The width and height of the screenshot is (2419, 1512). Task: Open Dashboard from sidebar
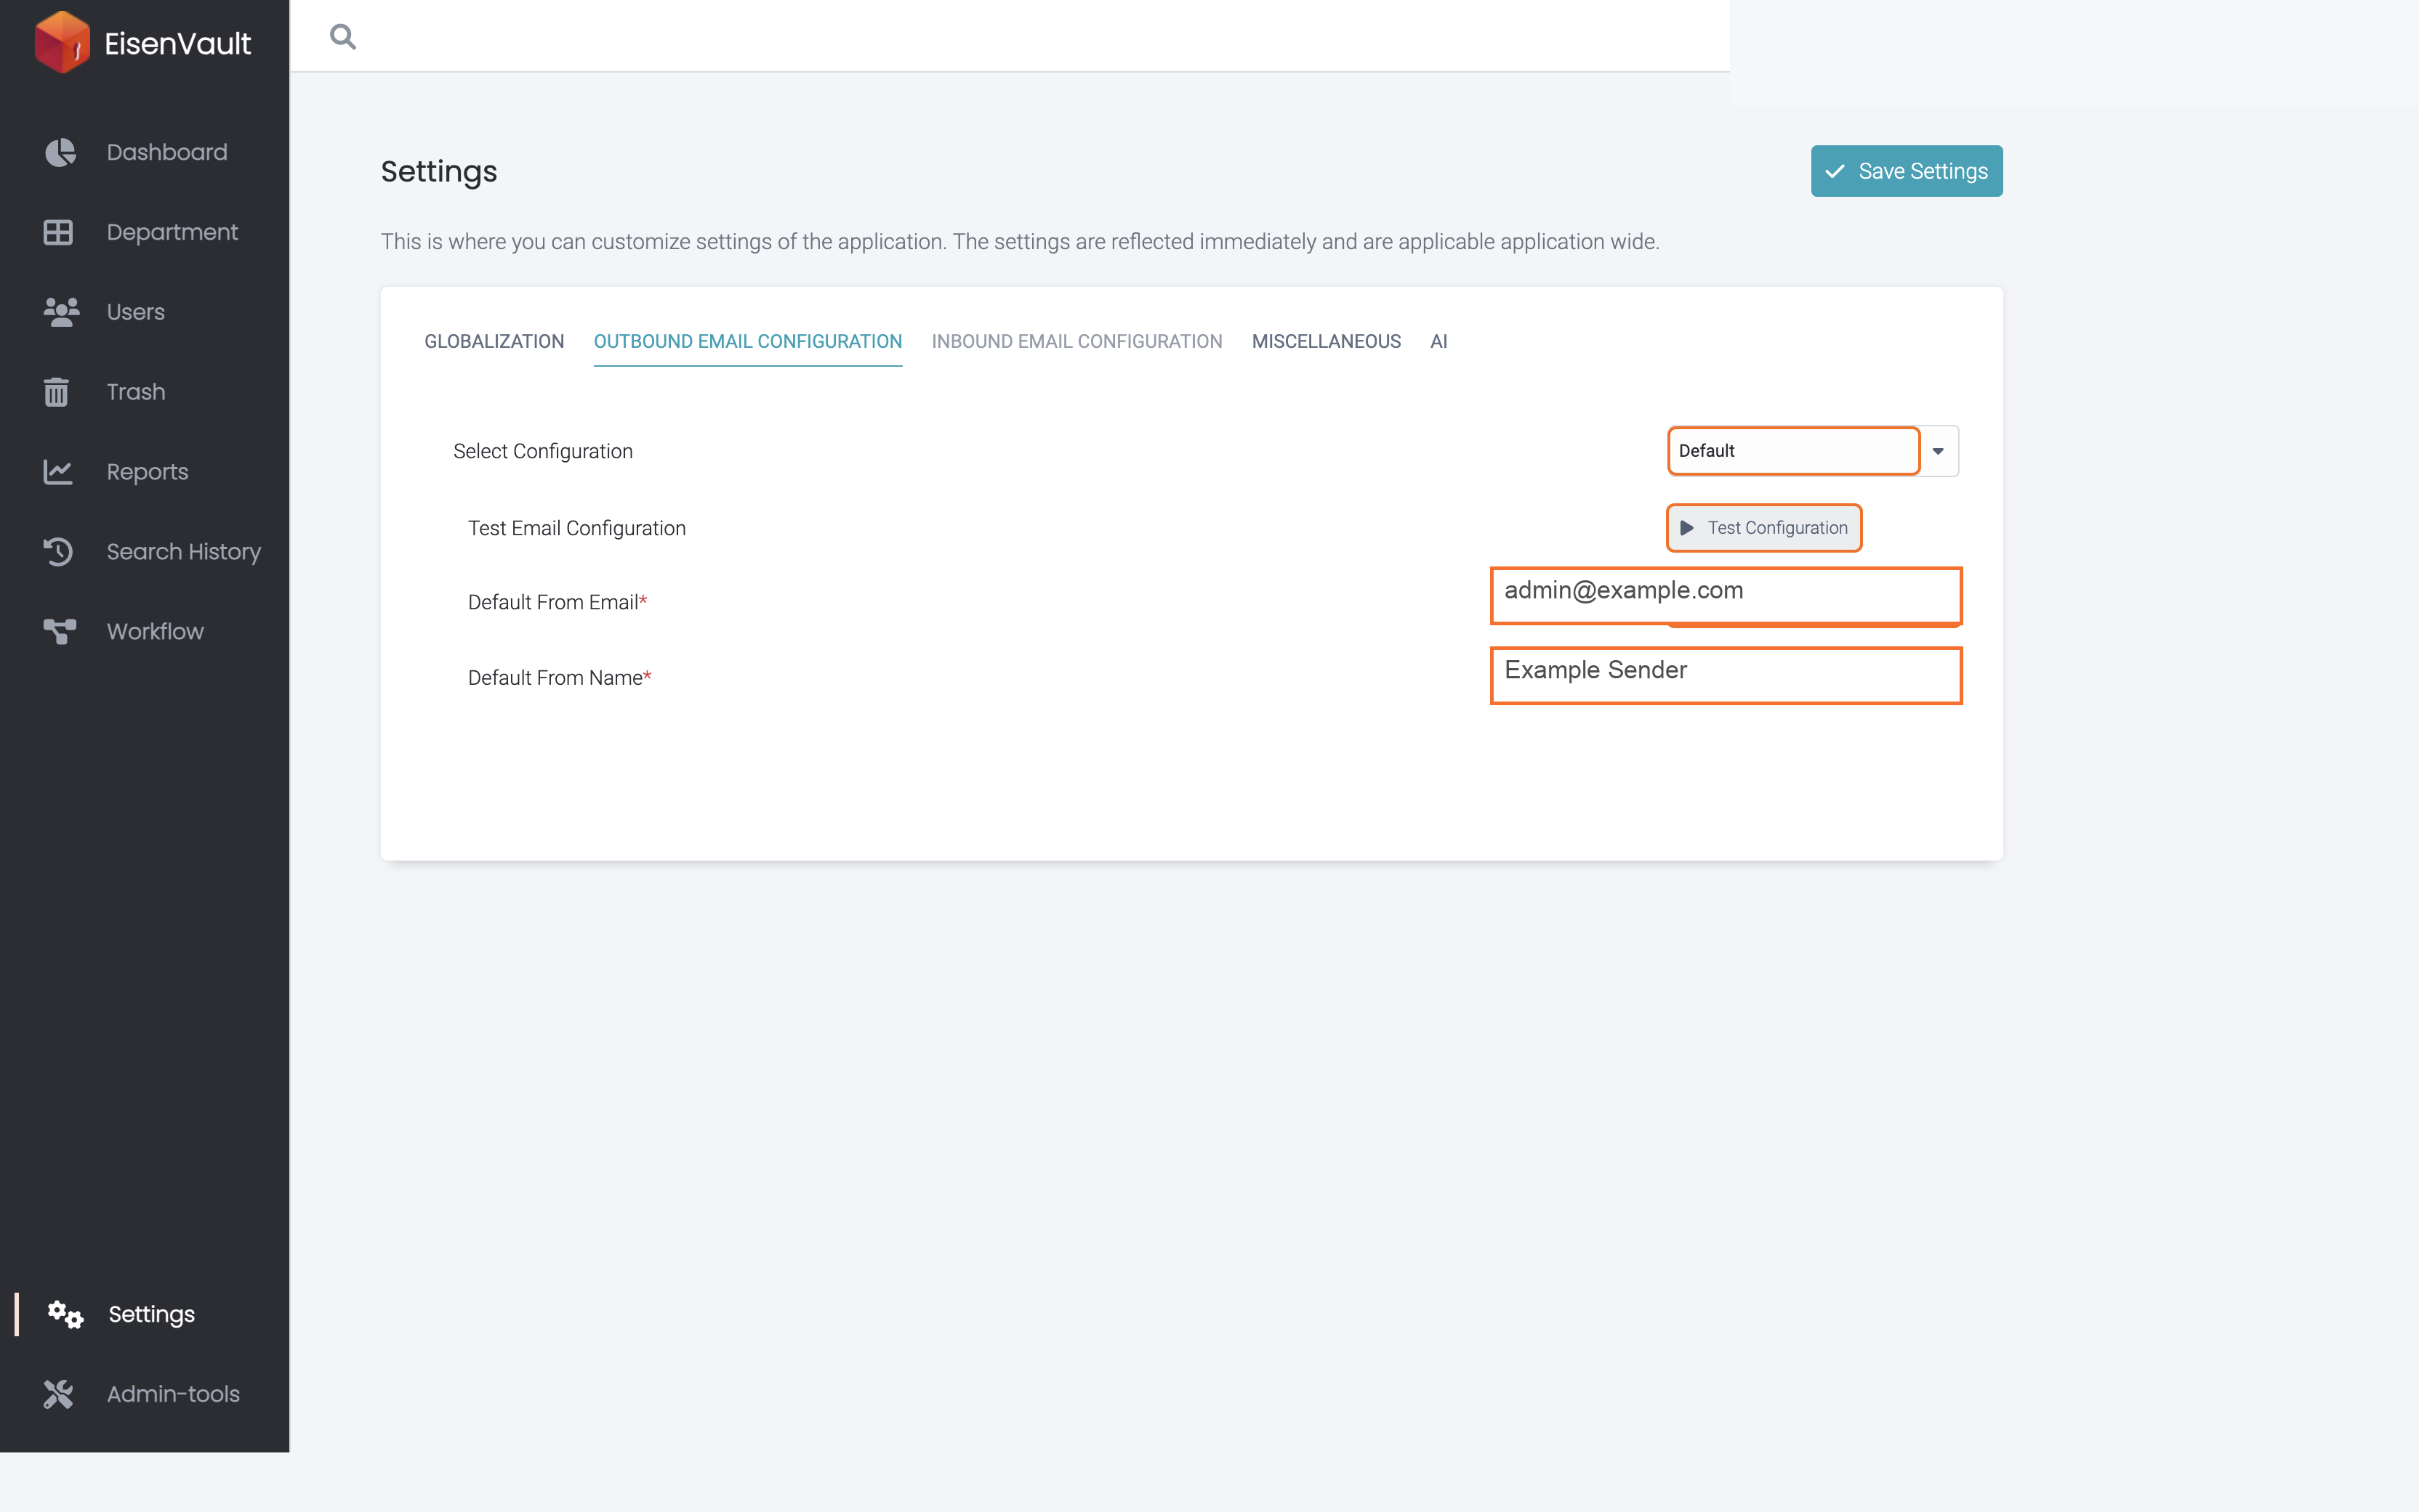click(144, 152)
